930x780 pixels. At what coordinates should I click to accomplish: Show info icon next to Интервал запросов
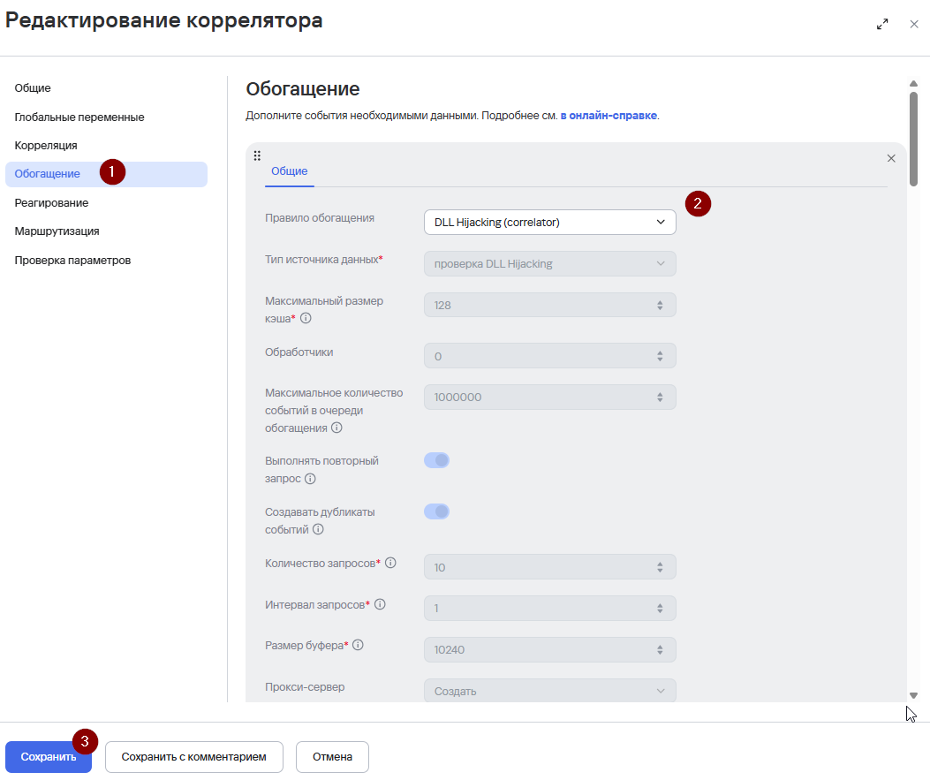[380, 604]
